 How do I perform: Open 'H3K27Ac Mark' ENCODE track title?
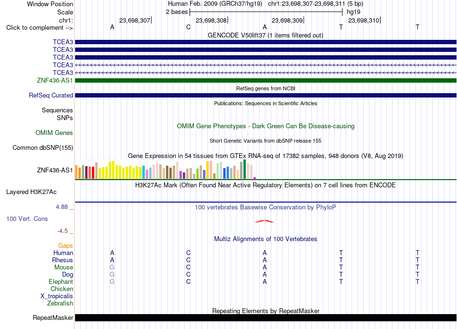[266, 185]
